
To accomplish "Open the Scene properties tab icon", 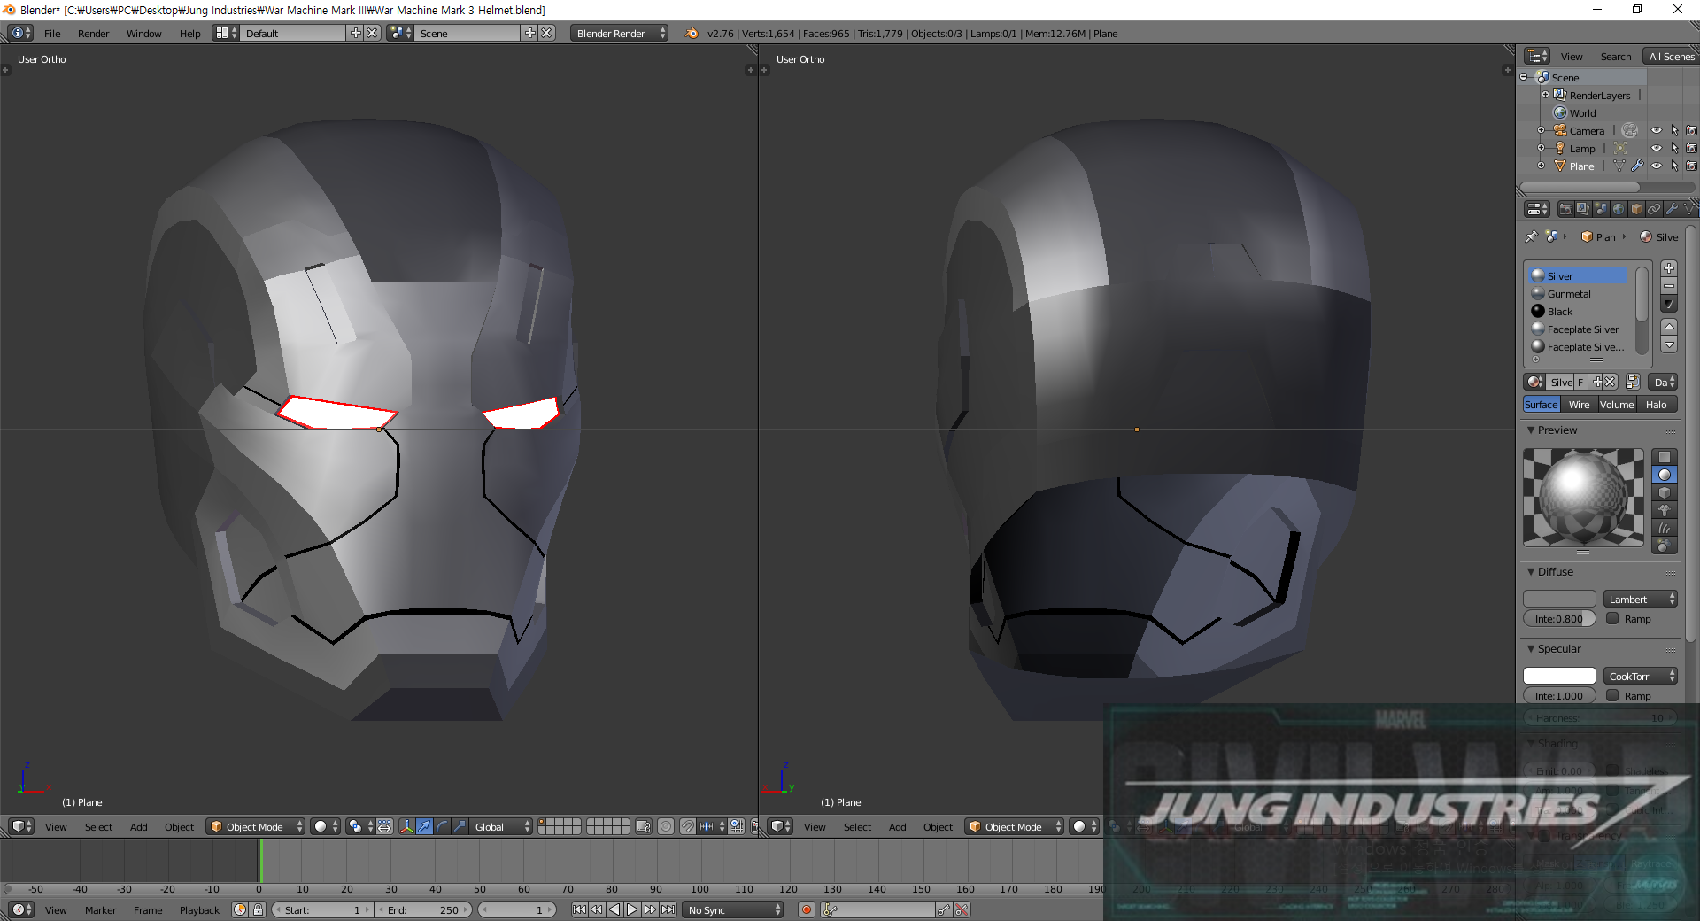I will pyautogui.click(x=1601, y=209).
